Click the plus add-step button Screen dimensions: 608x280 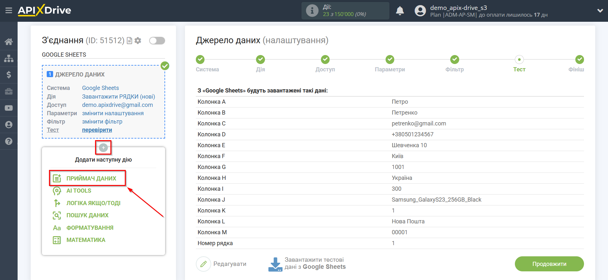[x=103, y=148]
